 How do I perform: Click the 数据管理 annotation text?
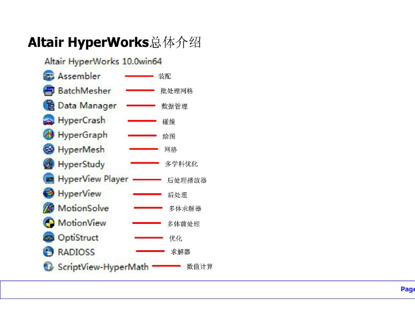(x=175, y=106)
